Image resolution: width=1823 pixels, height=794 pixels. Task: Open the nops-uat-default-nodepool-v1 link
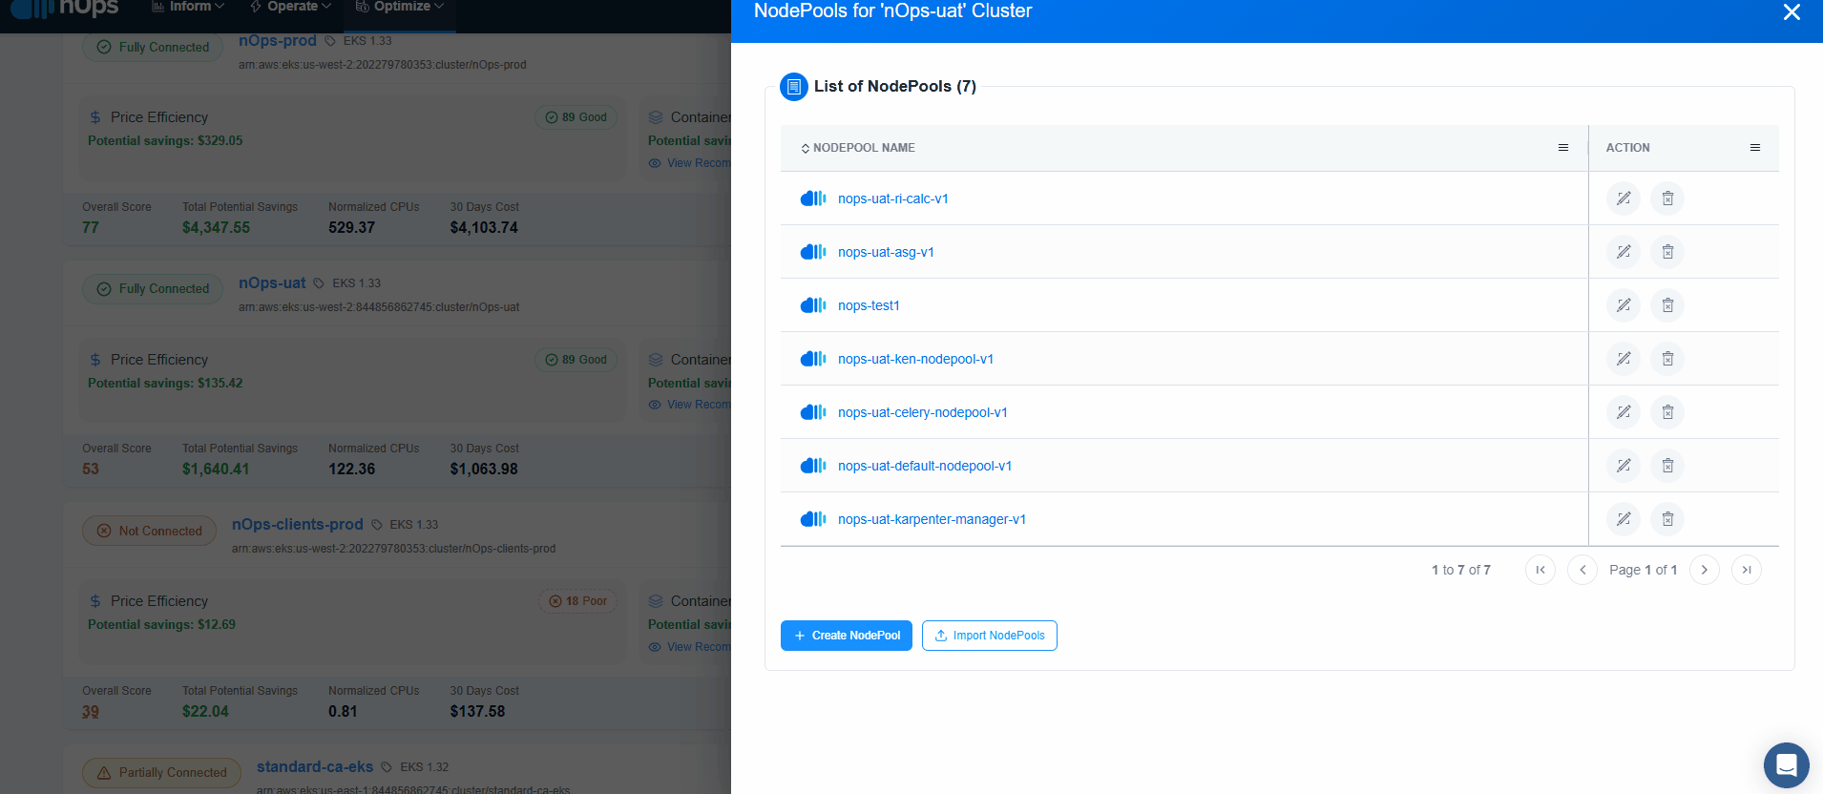(925, 466)
